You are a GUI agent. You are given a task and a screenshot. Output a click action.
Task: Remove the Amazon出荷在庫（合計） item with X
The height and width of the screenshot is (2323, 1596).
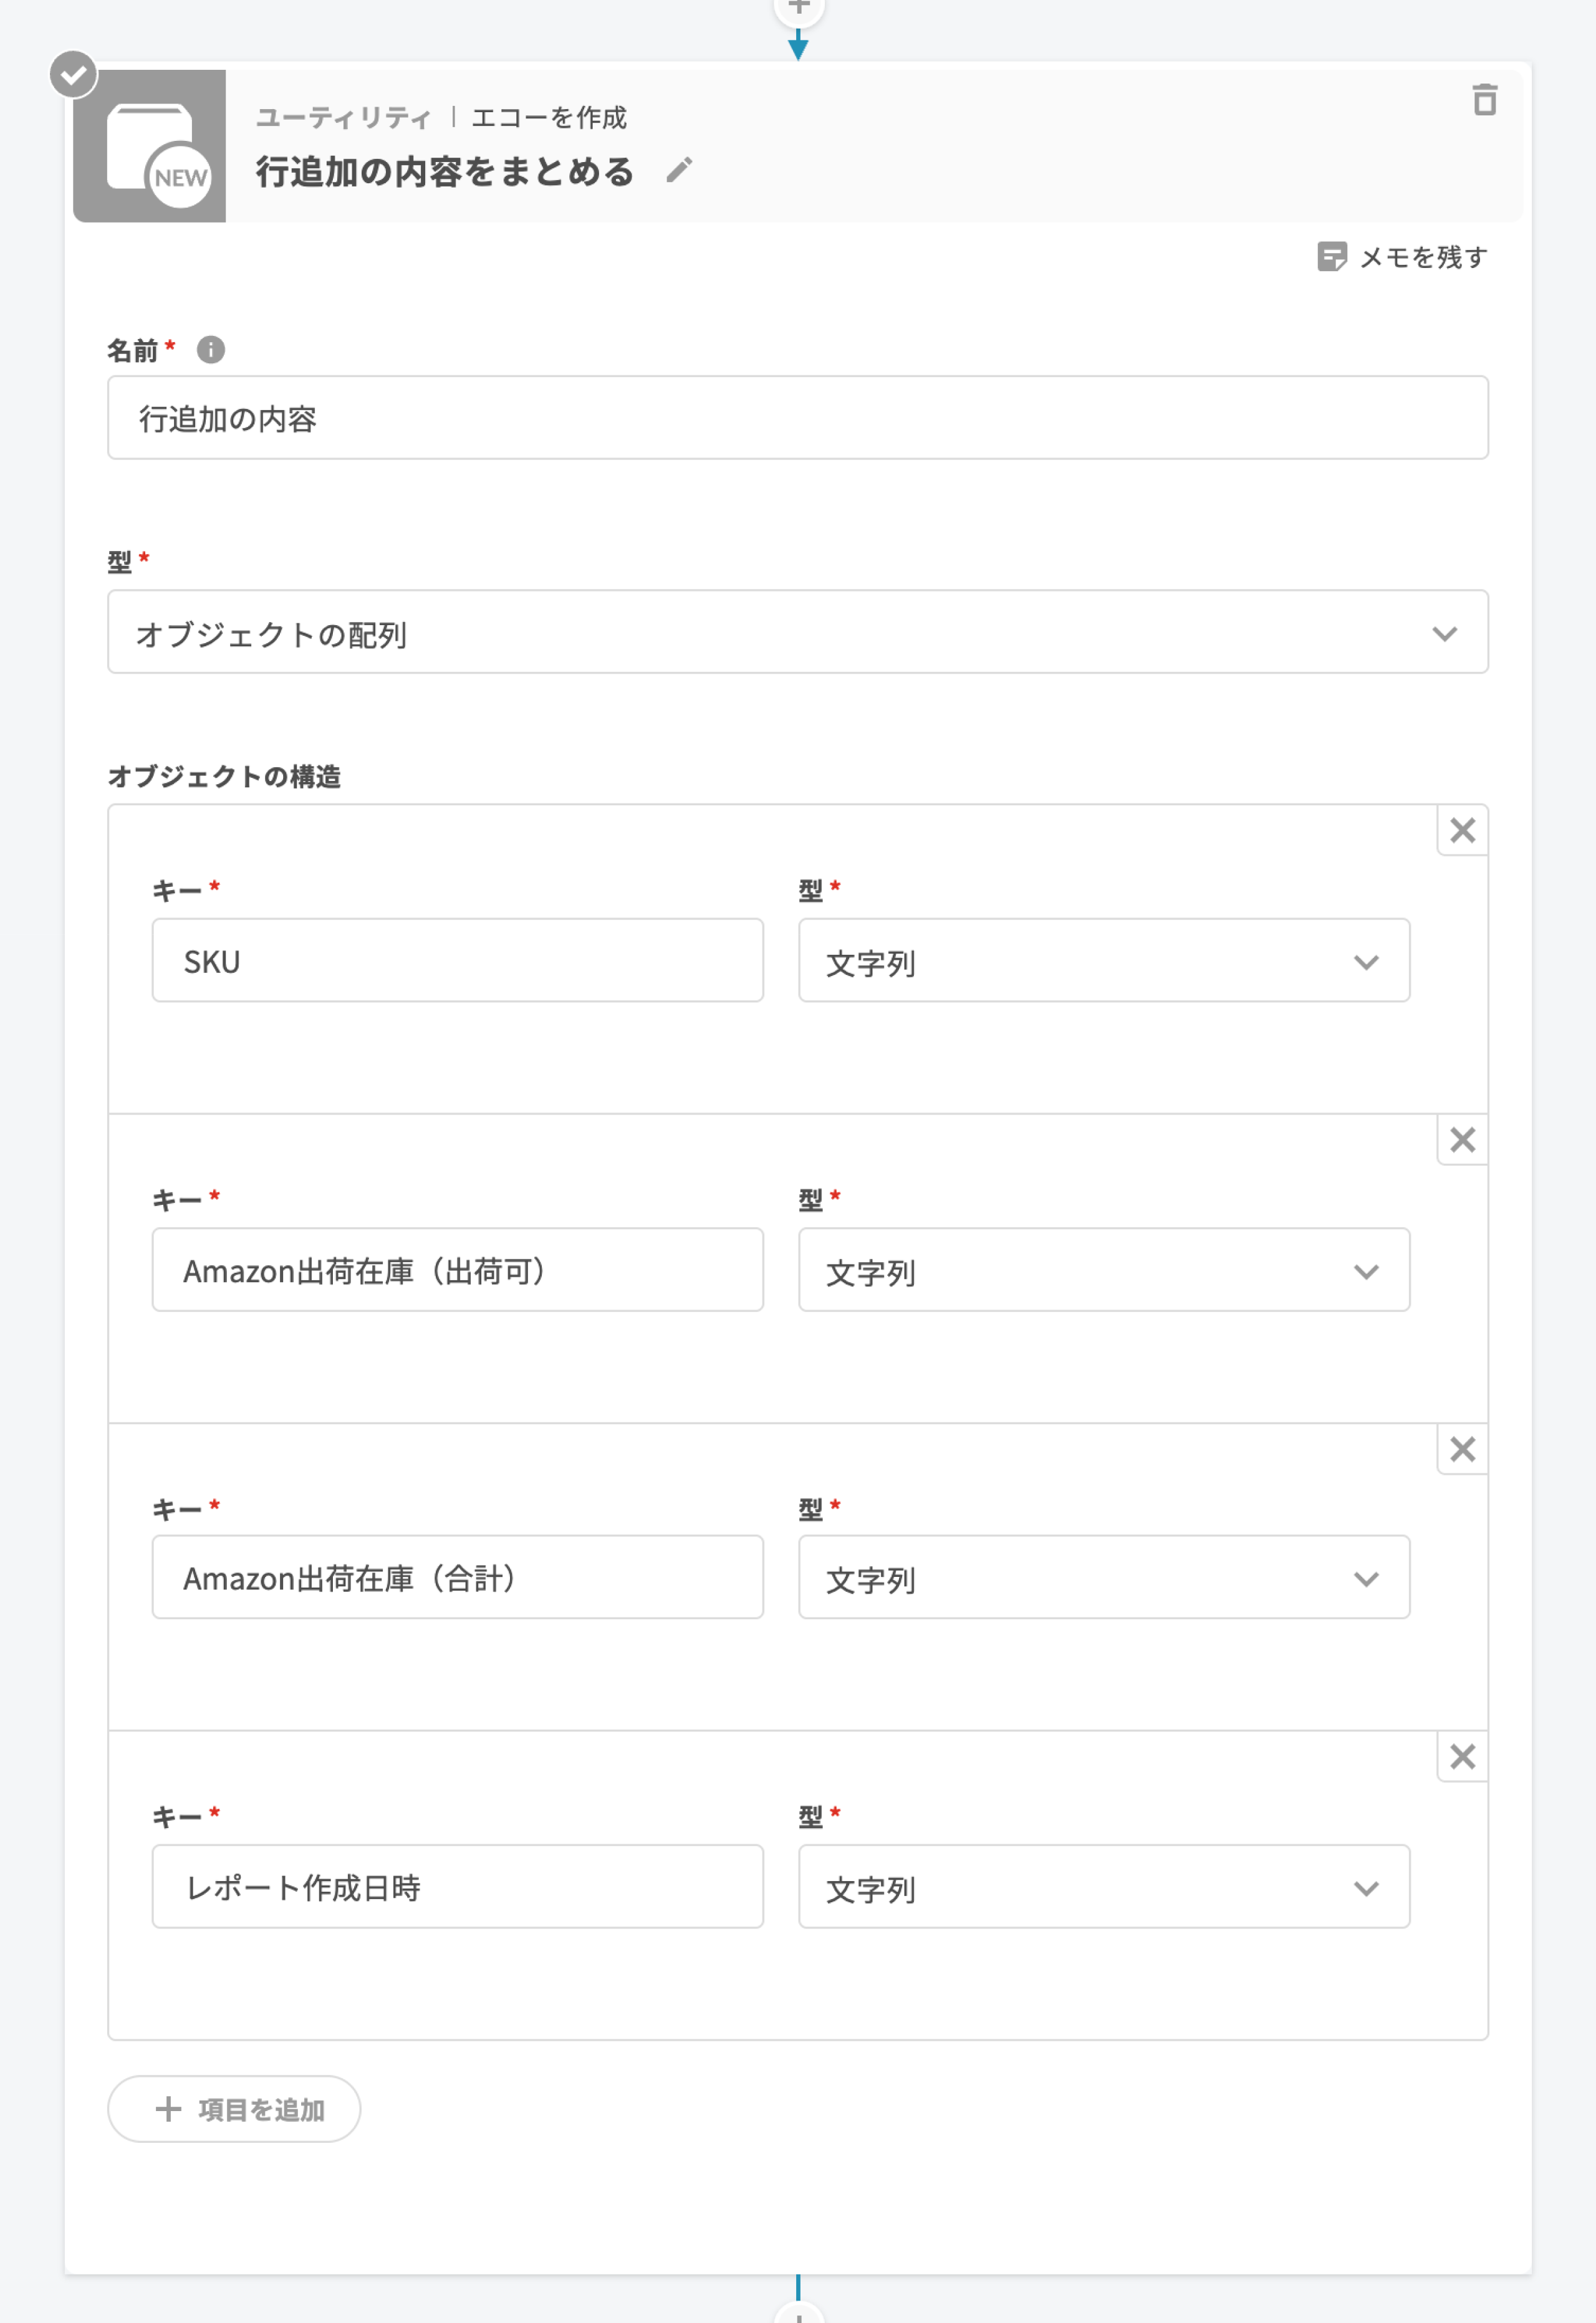click(x=1462, y=1449)
